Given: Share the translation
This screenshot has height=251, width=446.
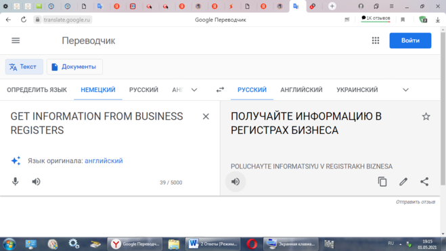Looking at the screenshot, I should coord(424,181).
